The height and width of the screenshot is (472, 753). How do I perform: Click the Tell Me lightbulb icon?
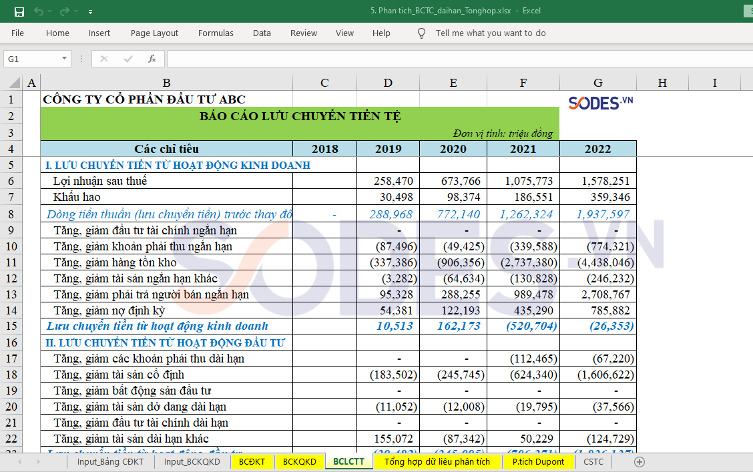pos(421,33)
